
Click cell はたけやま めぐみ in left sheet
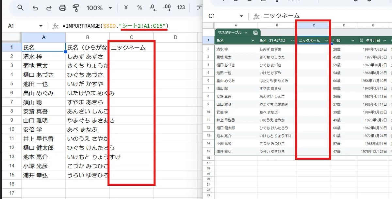(88, 93)
